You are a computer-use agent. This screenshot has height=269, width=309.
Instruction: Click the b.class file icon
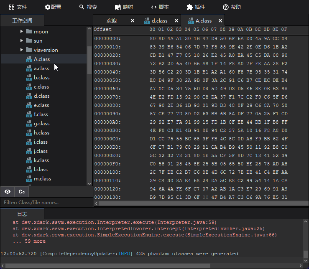coord(29,78)
